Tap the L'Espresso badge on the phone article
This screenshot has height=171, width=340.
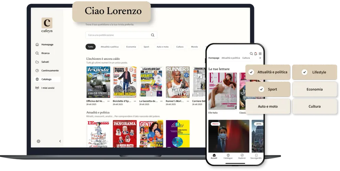(x=215, y=124)
